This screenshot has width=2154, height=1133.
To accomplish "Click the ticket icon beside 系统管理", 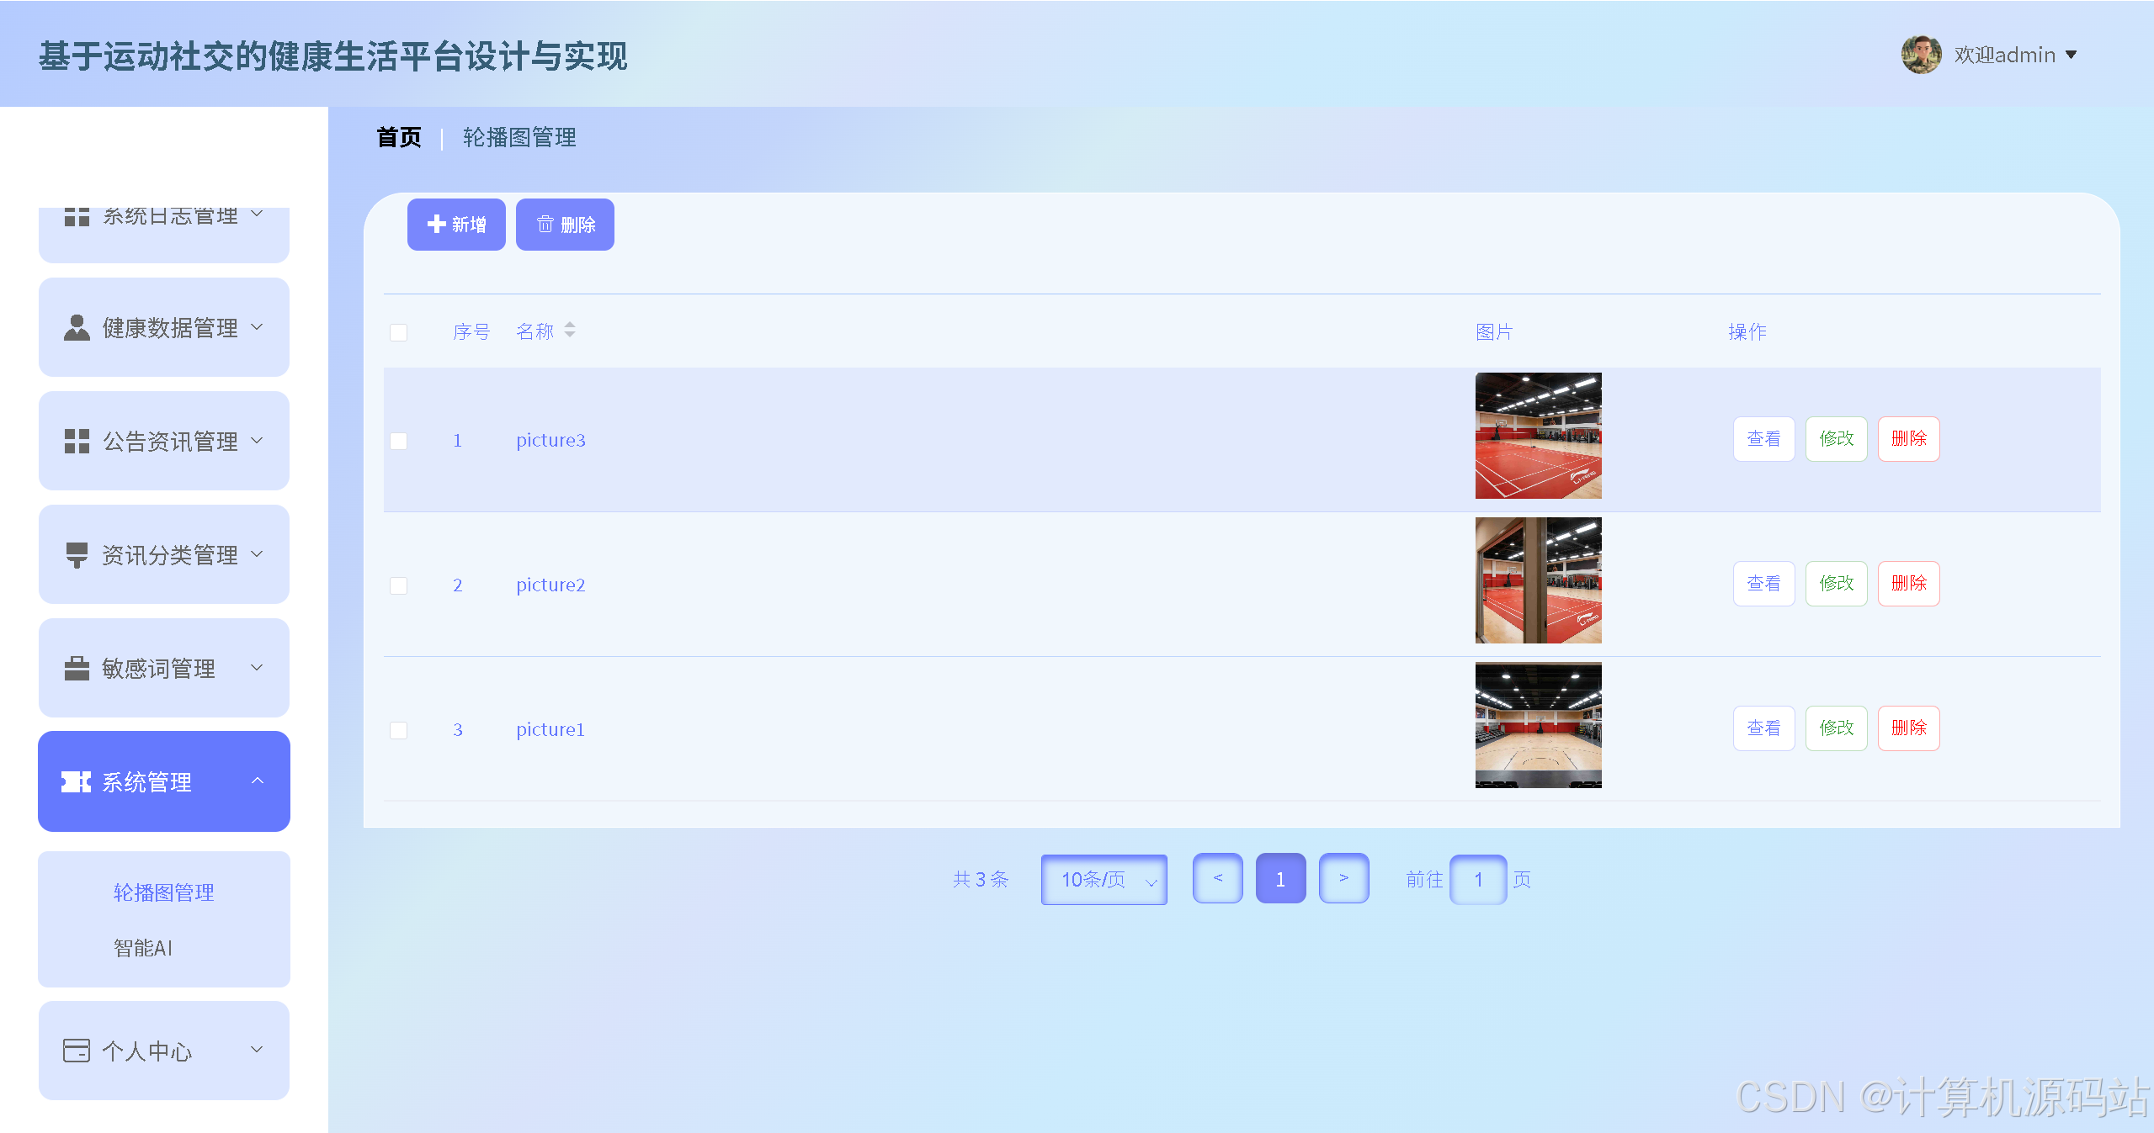I will [77, 781].
